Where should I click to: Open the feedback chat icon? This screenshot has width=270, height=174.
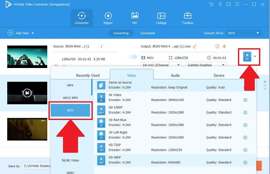point(229,4)
